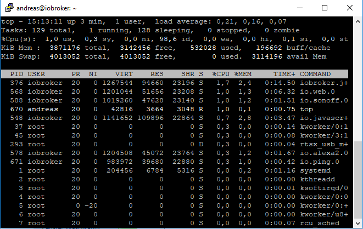This screenshot has height=229, width=363.
Task: Click the %CPU column header
Action: [221, 74]
